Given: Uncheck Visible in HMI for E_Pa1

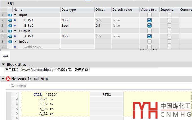Looking at the screenshot, I should 149,20.
